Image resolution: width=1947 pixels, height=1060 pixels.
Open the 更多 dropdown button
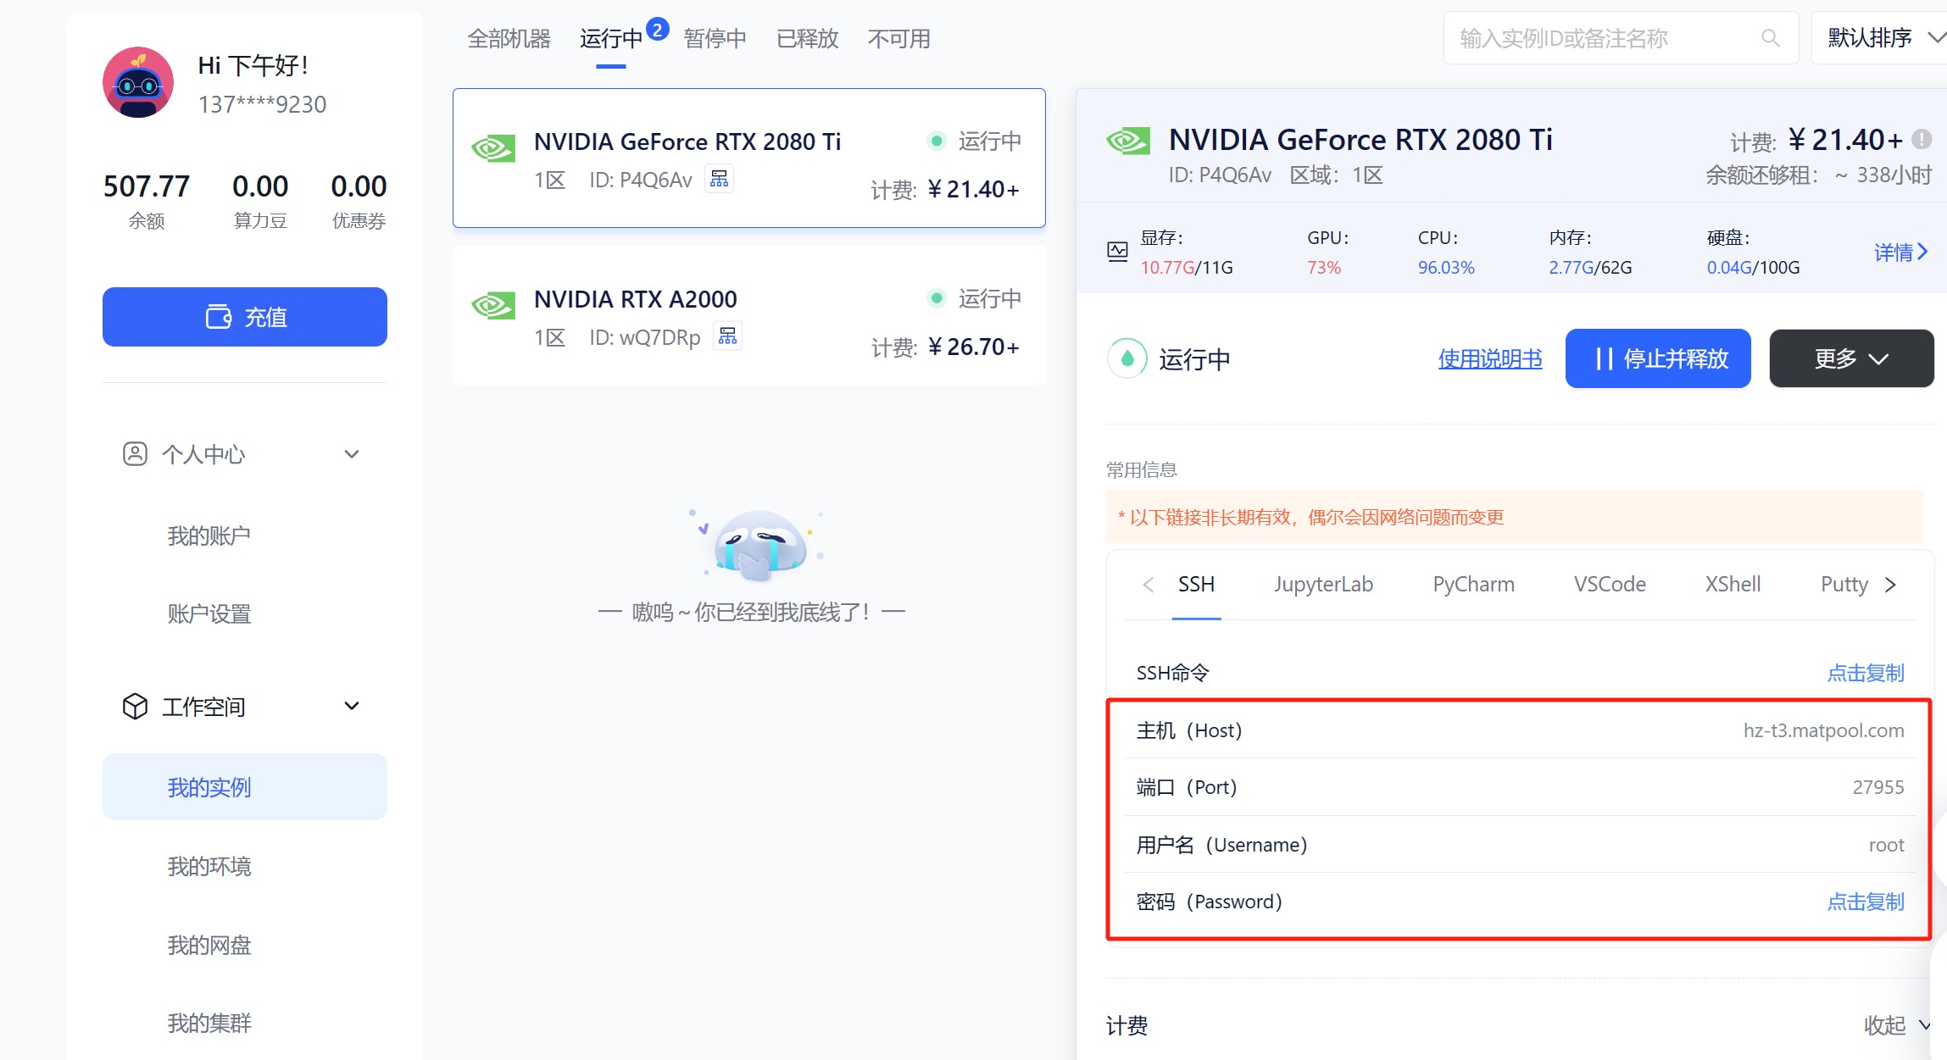click(x=1851, y=358)
